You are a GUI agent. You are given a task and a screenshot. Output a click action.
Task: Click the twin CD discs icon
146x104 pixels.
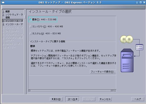click(x=127, y=39)
